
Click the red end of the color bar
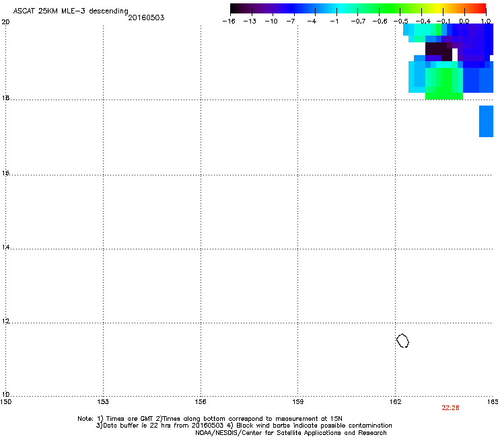coord(481,9)
